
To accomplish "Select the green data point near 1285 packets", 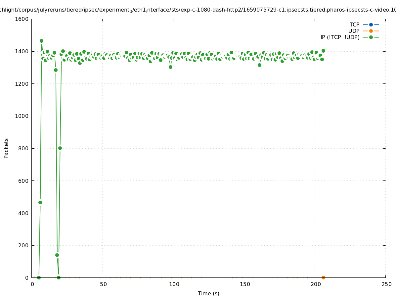I will coord(56,70).
